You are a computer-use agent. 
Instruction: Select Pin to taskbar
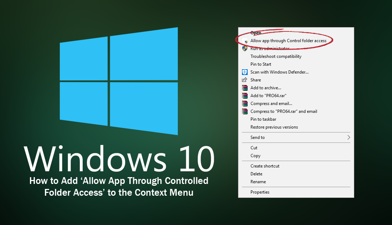tap(296, 119)
